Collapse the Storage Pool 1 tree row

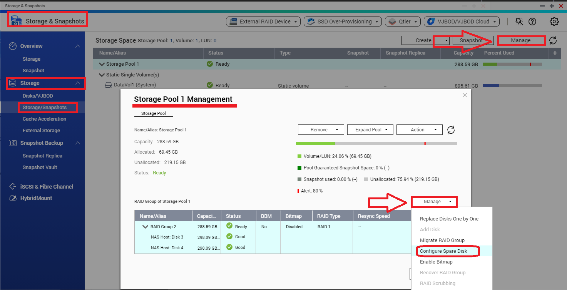coord(102,64)
